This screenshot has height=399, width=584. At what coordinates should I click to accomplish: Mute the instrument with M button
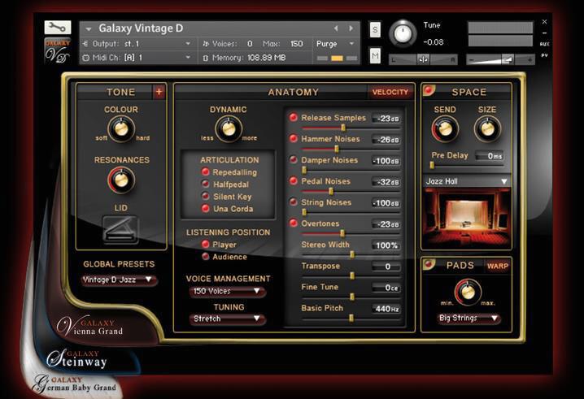click(375, 56)
